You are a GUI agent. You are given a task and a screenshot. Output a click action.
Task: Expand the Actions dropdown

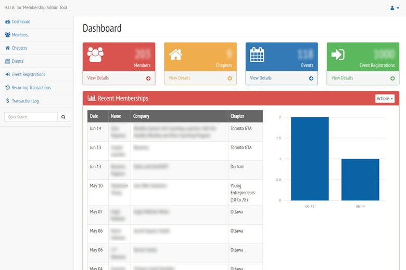(385, 99)
